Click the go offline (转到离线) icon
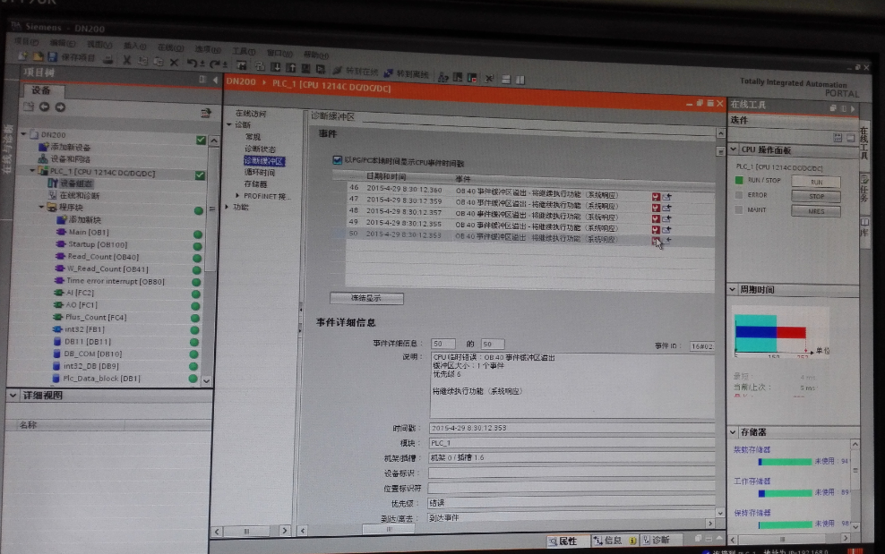Image resolution: width=885 pixels, height=554 pixels. point(389,72)
